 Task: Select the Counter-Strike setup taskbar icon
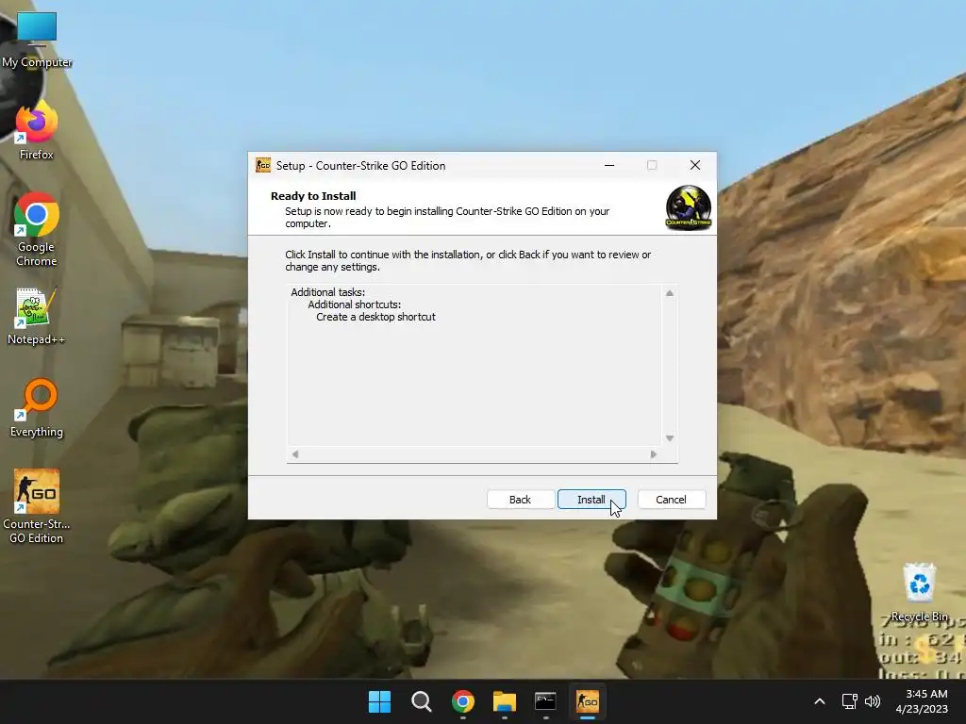coord(587,701)
